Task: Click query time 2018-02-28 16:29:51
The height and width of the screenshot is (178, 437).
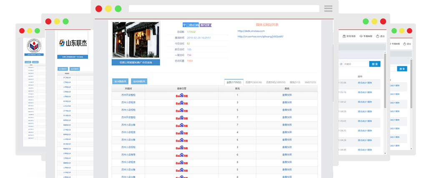Action: tap(199, 38)
